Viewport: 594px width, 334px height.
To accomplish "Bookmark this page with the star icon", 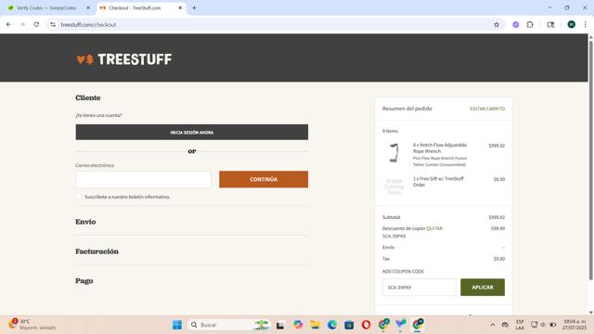I will point(497,25).
